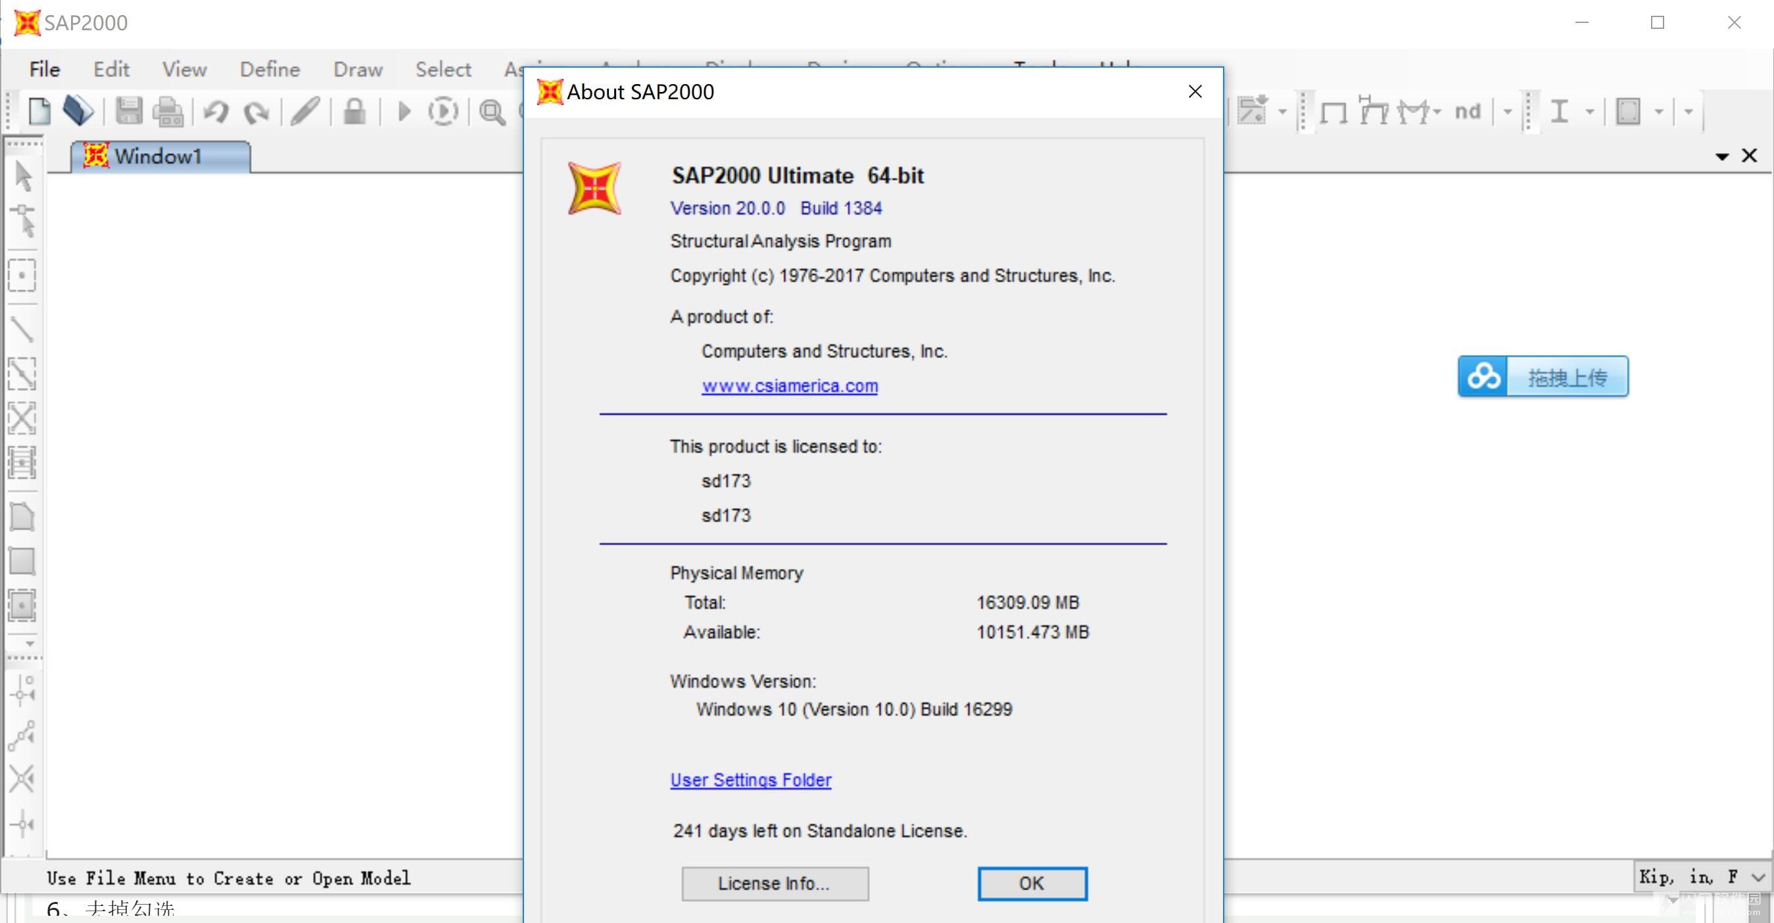This screenshot has height=923, width=1774.
Task: Click the Open File folder icon
Action: (78, 112)
